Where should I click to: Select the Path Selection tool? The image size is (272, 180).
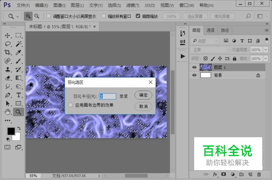point(7,103)
